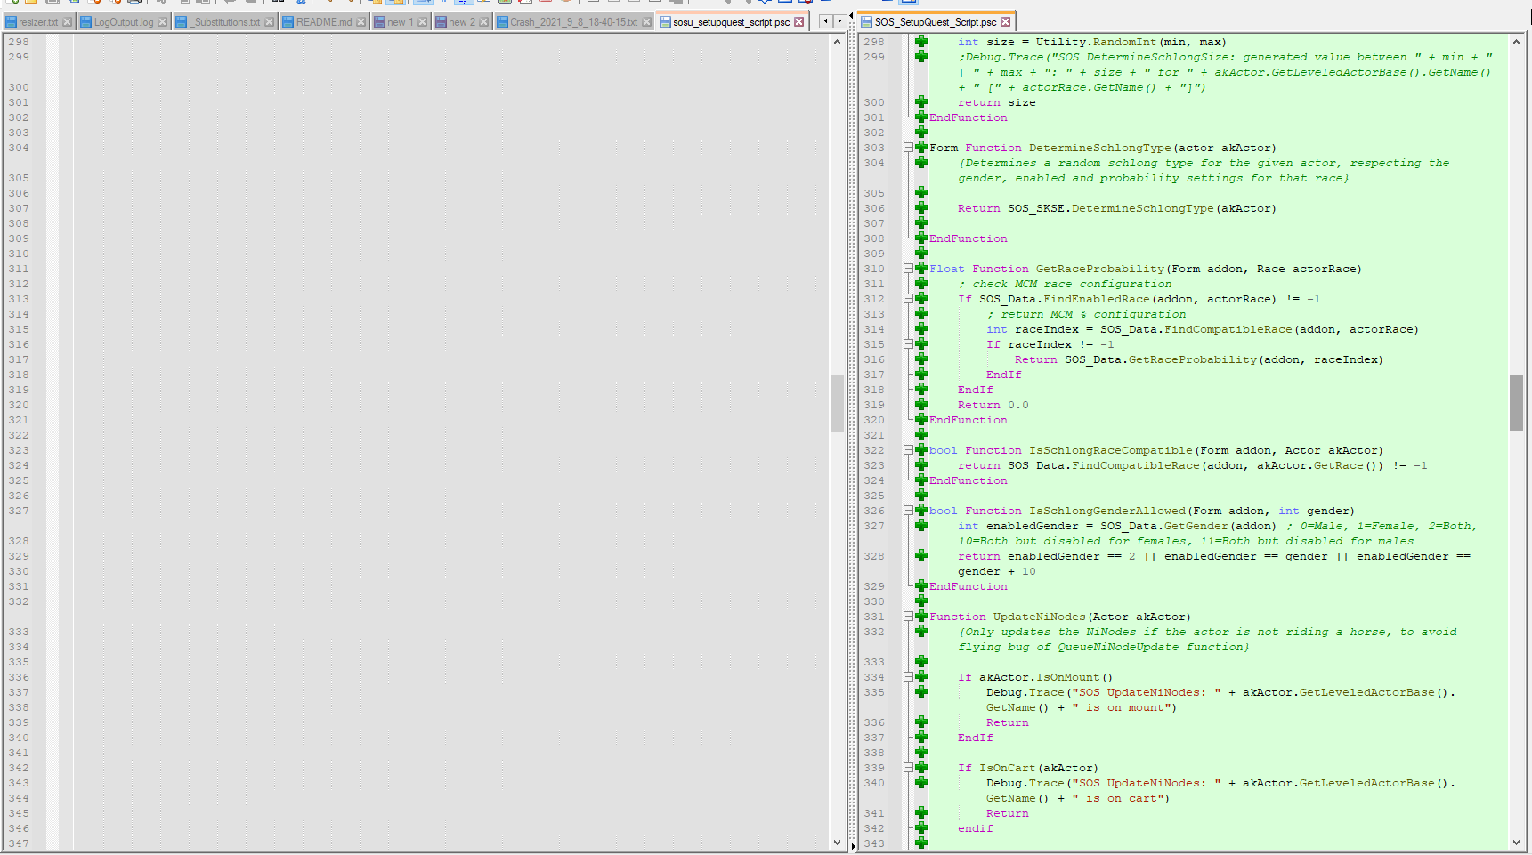
Task: Click line number 310 in right pane margin
Action: pos(874,269)
